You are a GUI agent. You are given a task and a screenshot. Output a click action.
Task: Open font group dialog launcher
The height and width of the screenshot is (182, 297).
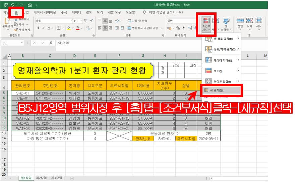point(94,36)
